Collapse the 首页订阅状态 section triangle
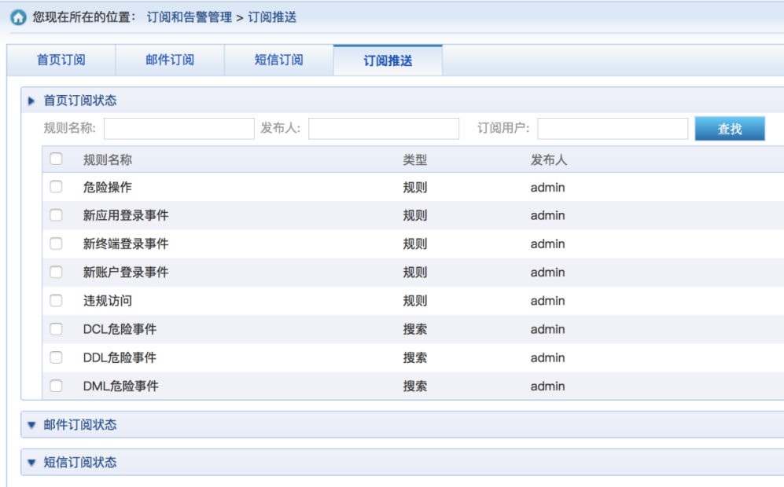Viewport: 784px width, 487px height. (x=31, y=101)
